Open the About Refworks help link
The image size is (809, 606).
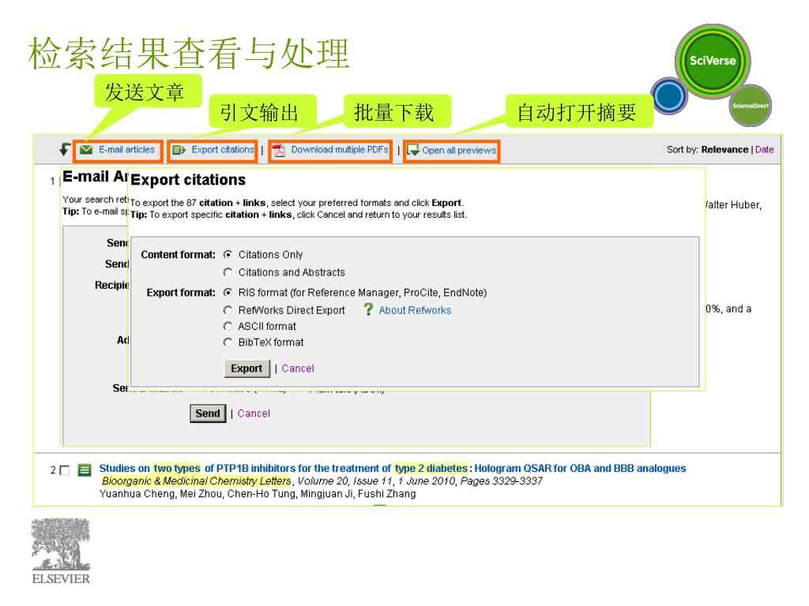click(x=415, y=310)
